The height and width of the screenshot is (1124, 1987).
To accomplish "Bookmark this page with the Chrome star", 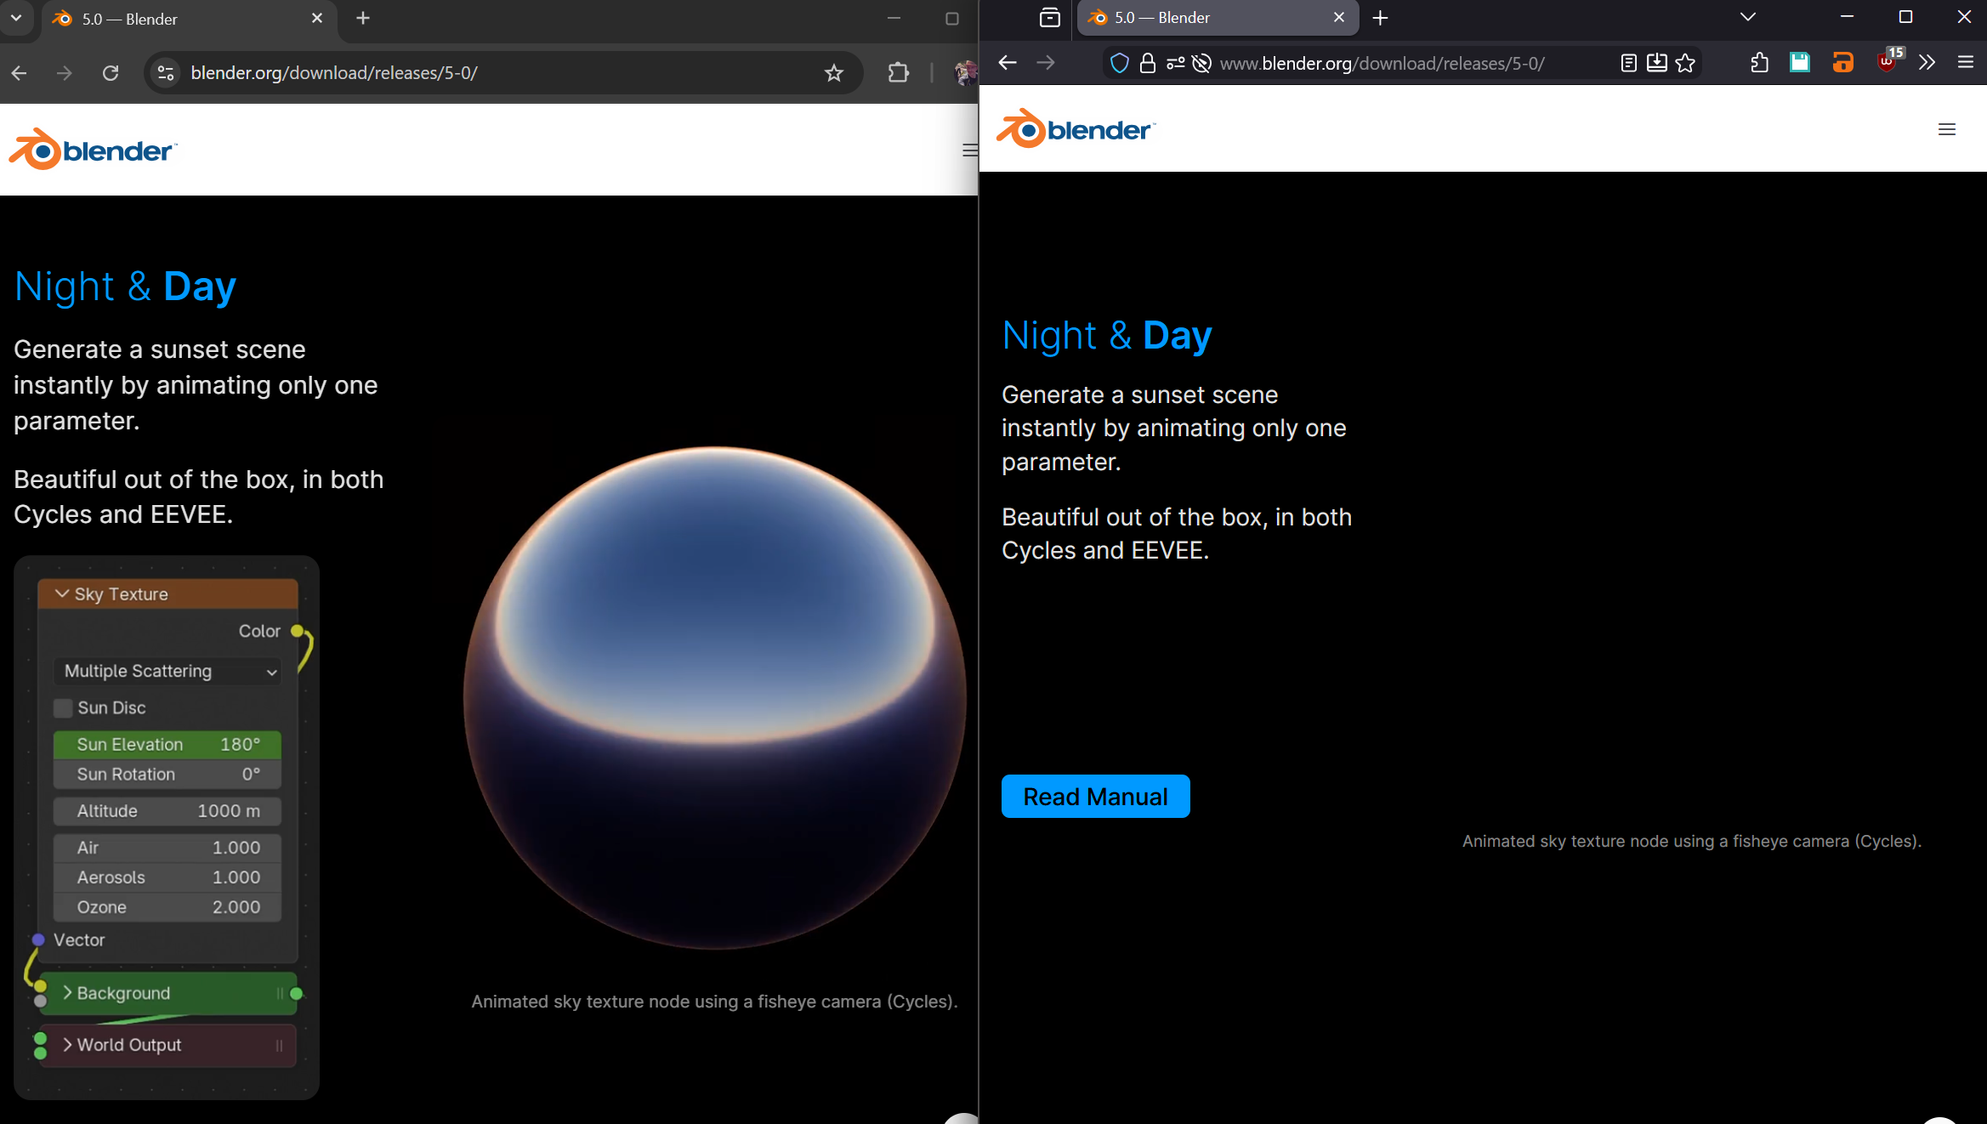I will pyautogui.click(x=833, y=73).
